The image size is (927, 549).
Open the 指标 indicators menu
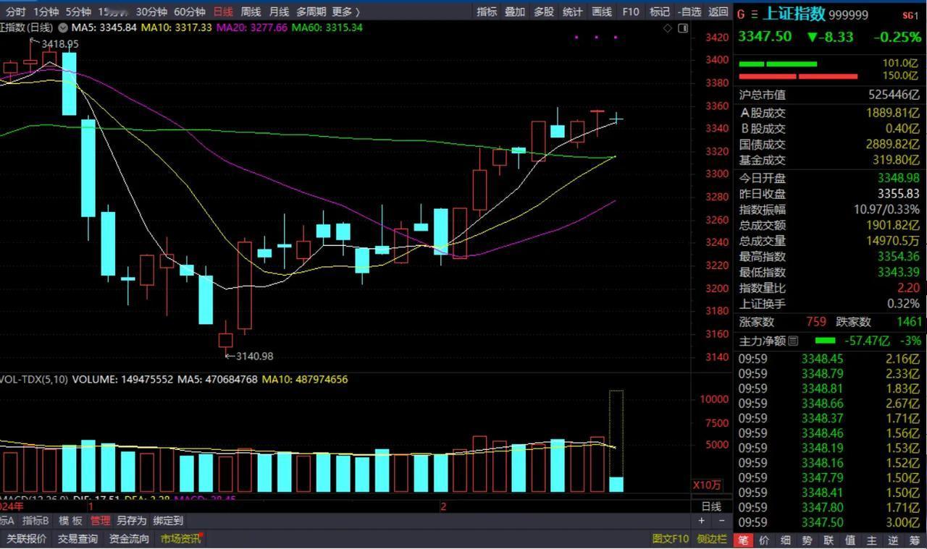pyautogui.click(x=487, y=12)
